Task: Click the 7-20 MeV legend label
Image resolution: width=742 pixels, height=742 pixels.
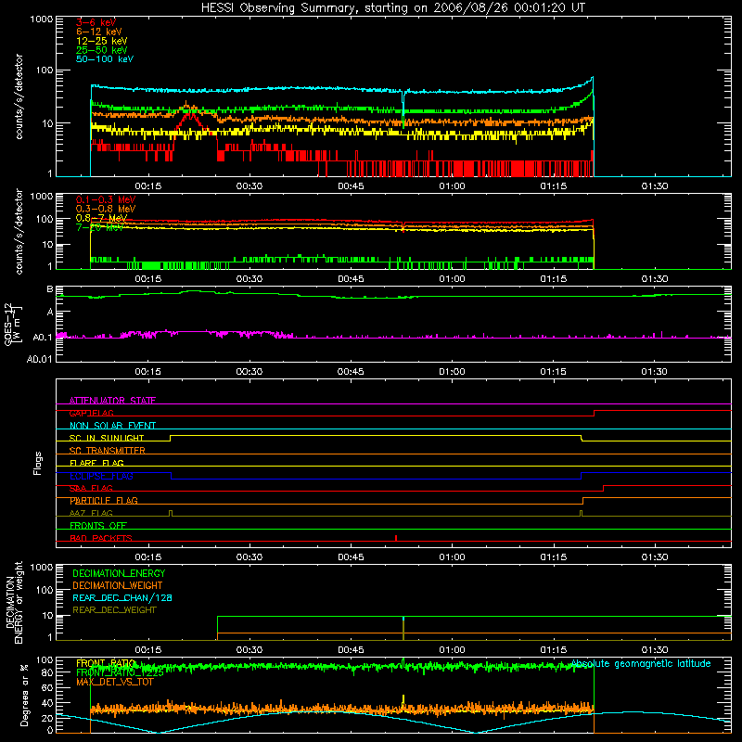Action: pos(100,227)
